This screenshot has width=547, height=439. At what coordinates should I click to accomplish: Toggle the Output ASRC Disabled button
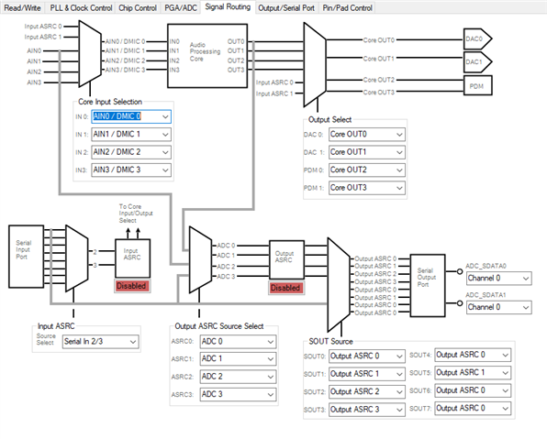coord(286,288)
